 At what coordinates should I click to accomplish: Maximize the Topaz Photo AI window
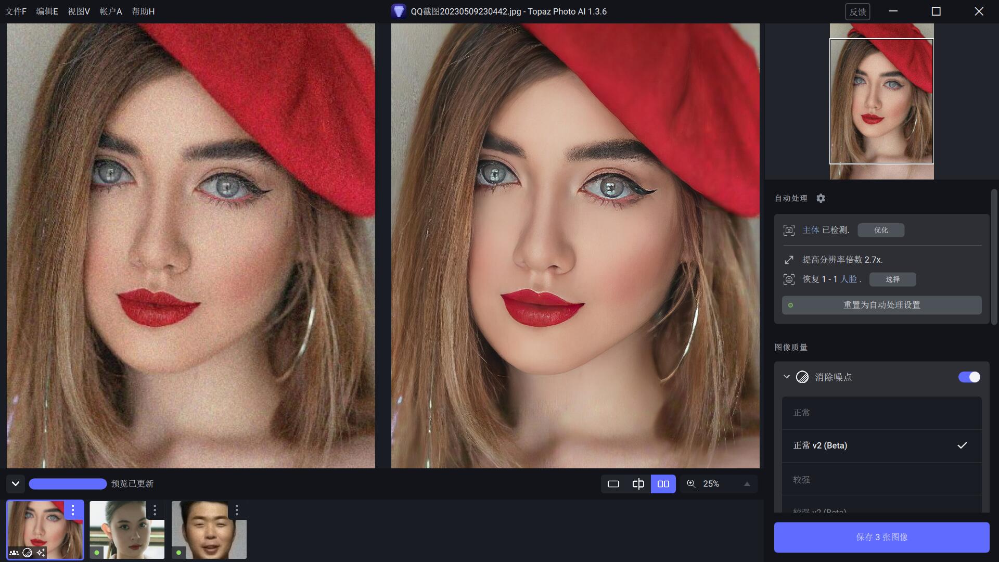pos(936,11)
